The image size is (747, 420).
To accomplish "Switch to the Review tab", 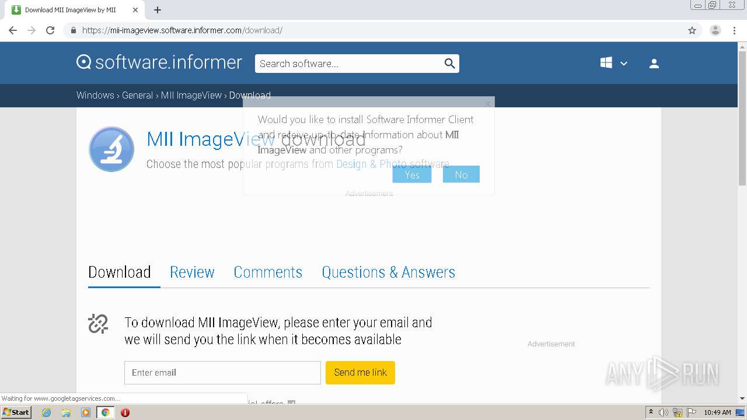I will point(192,272).
